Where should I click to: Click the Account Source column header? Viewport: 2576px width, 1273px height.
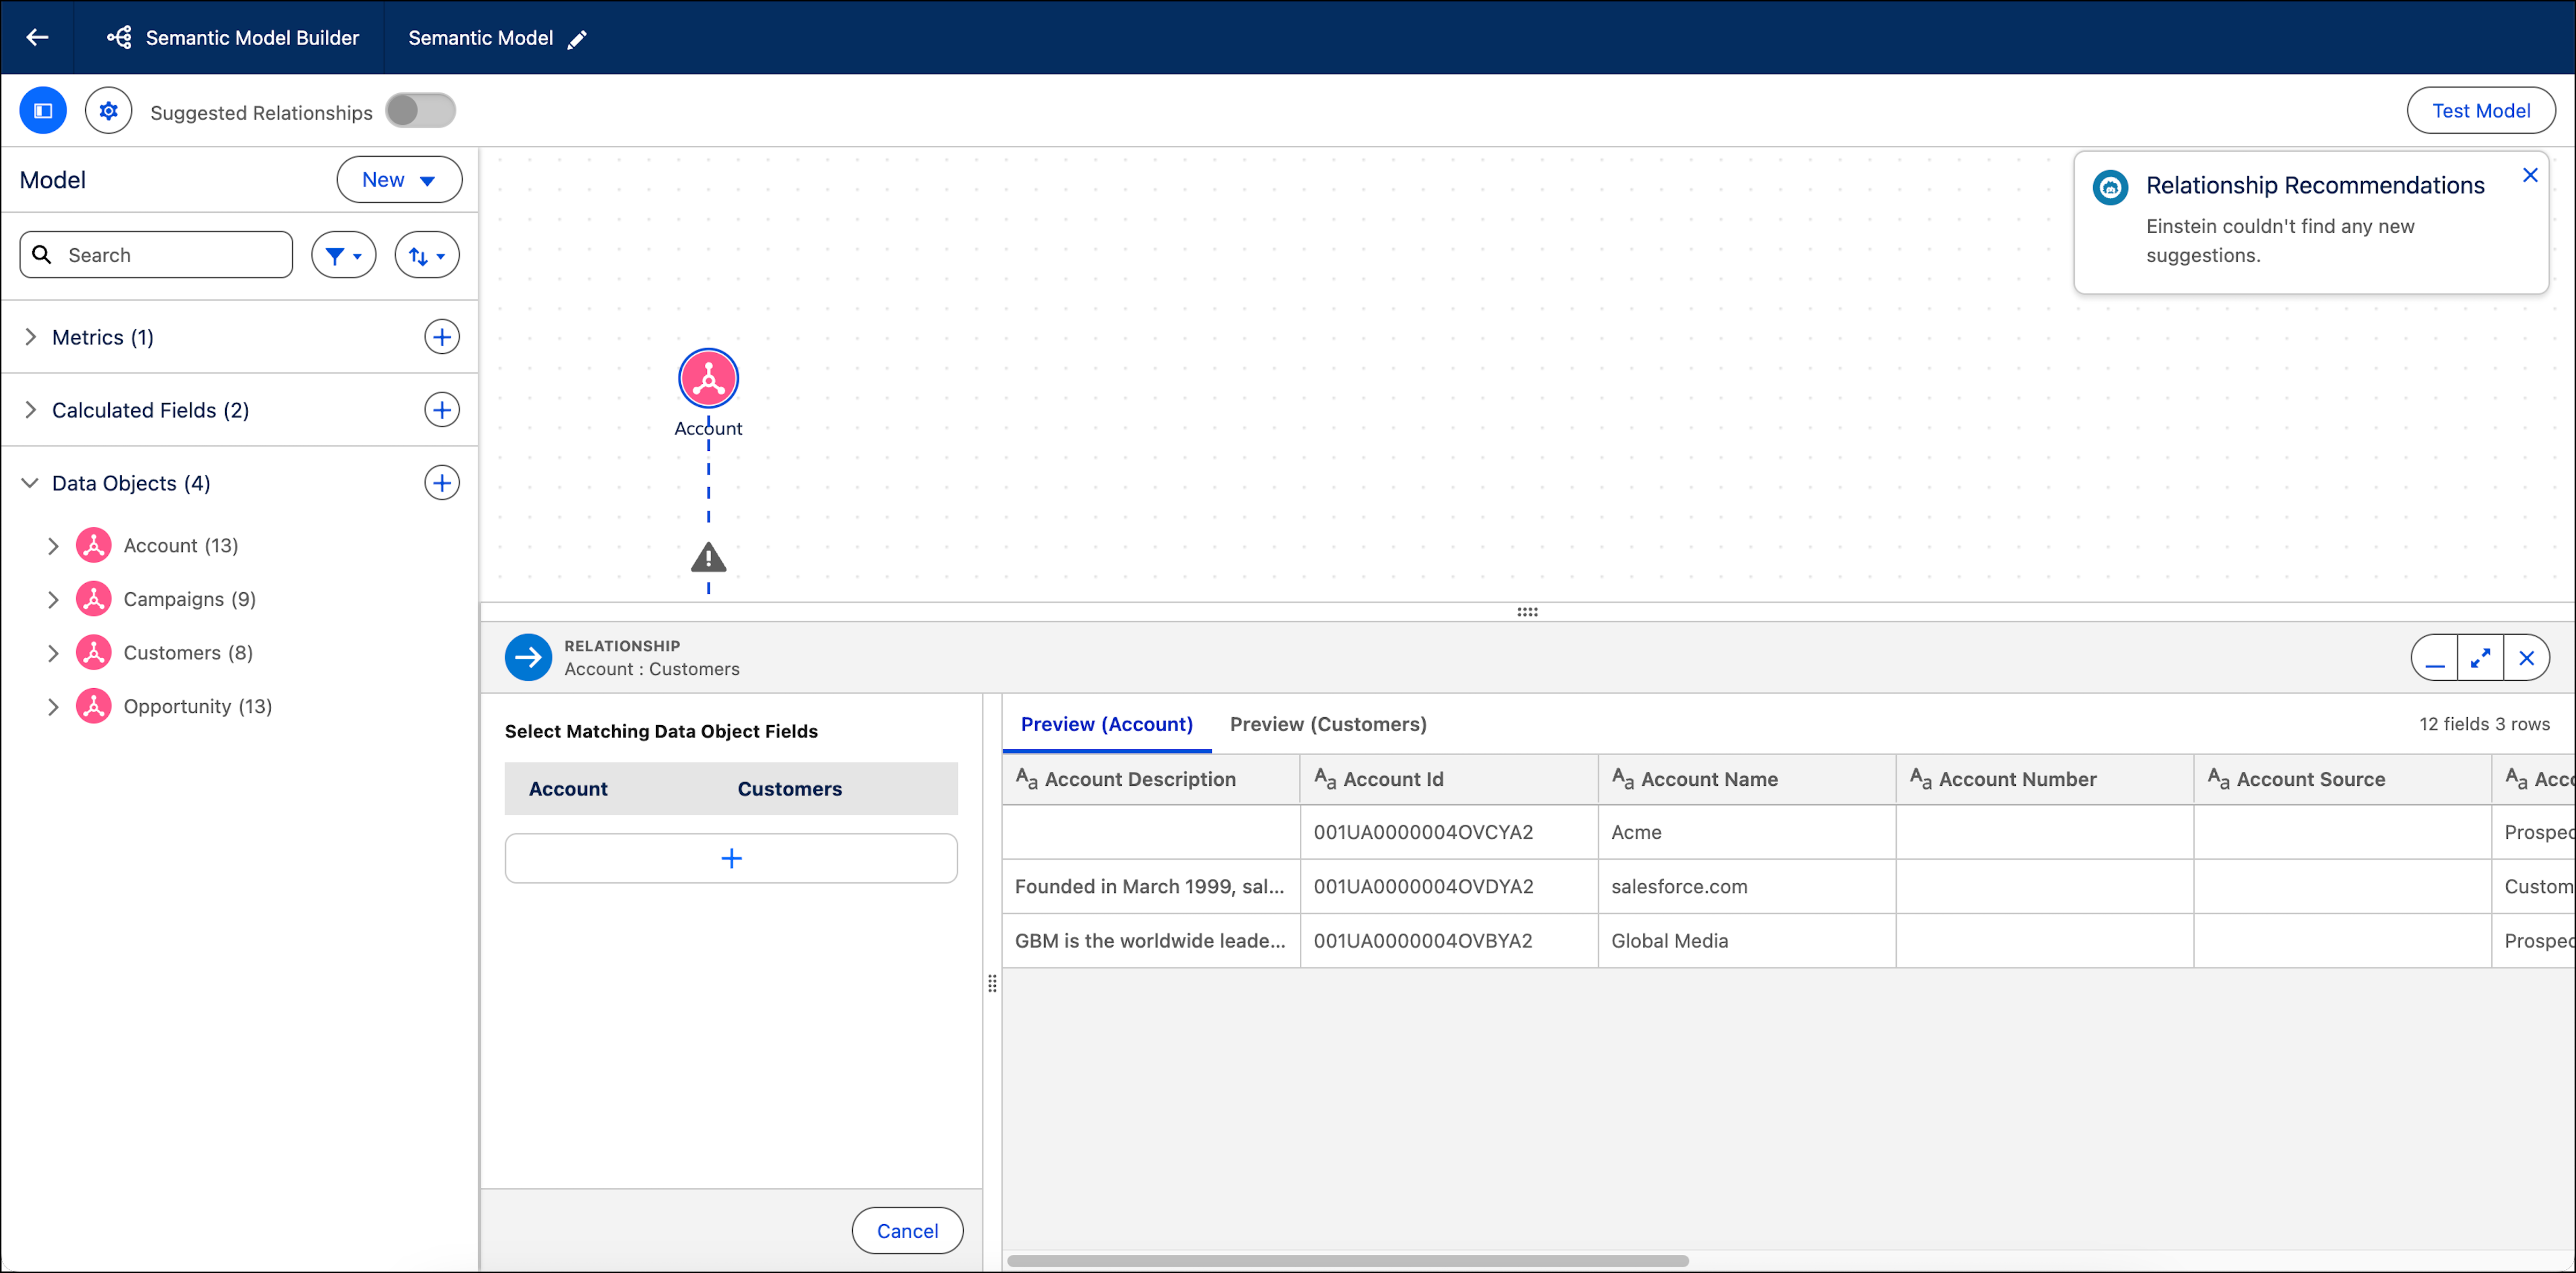pos(2343,779)
